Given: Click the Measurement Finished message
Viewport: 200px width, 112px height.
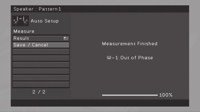Looking at the screenshot, I should click(x=130, y=44).
